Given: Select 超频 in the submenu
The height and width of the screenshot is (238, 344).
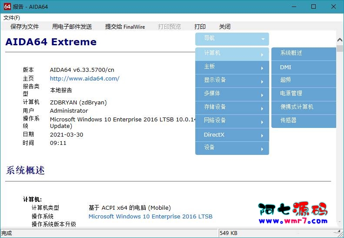Looking at the screenshot, I should click(x=304, y=81).
